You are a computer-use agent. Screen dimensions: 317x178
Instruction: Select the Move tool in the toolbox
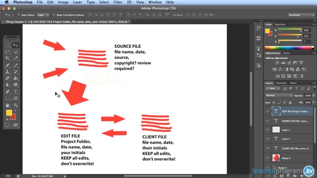coord(15,45)
